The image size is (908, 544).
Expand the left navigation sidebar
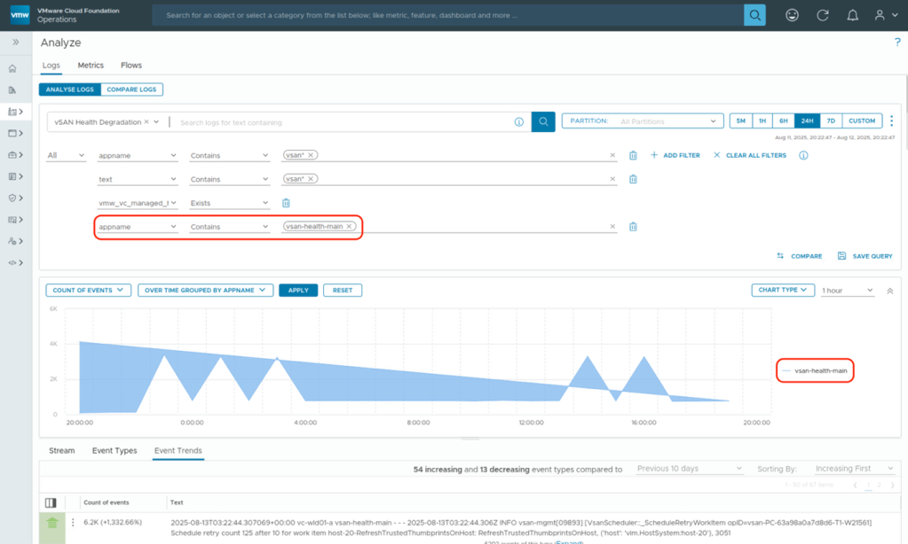point(15,42)
